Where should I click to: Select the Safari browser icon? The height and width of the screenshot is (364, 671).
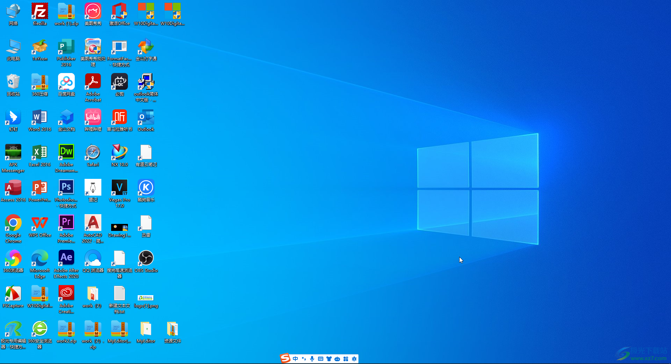pyautogui.click(x=93, y=153)
